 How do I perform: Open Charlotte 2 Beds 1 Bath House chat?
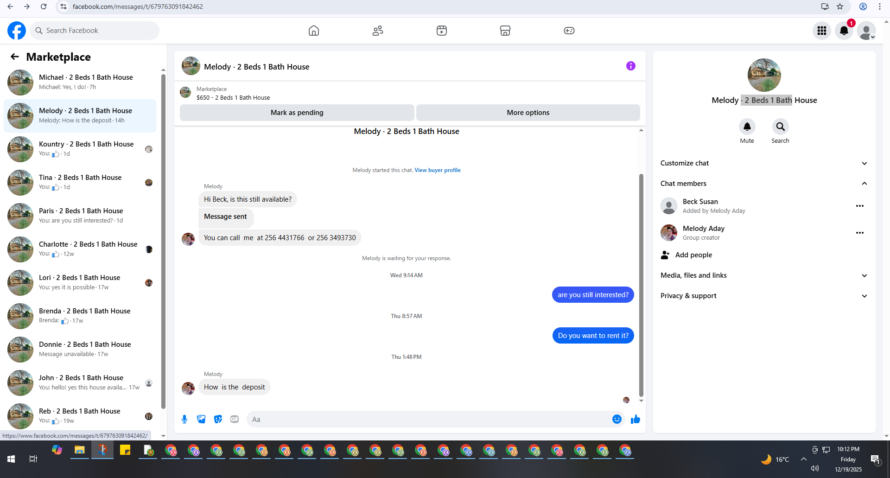coord(80,249)
